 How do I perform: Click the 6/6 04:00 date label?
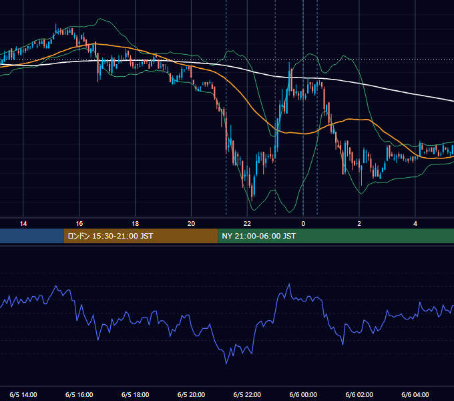click(x=415, y=394)
